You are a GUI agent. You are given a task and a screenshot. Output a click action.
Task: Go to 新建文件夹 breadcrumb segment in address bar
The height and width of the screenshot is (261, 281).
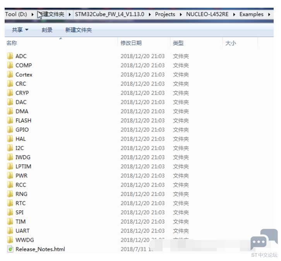pos(51,14)
